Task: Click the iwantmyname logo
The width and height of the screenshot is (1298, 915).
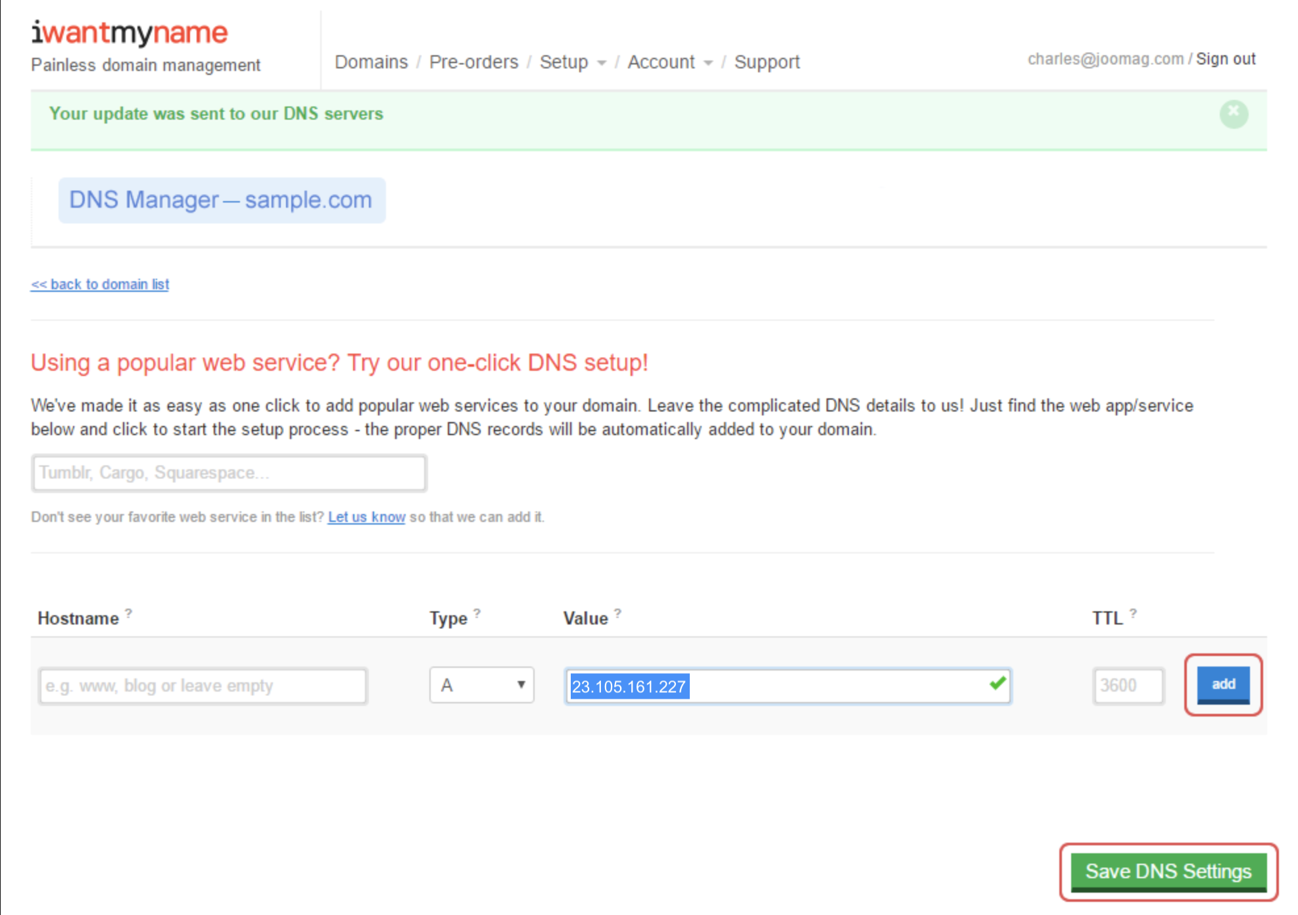Action: click(130, 33)
